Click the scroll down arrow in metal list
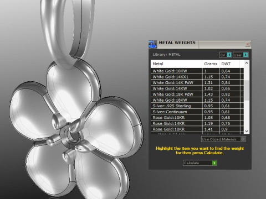Image resolution: width=266 pixels, height=199 pixels. pos(247,131)
